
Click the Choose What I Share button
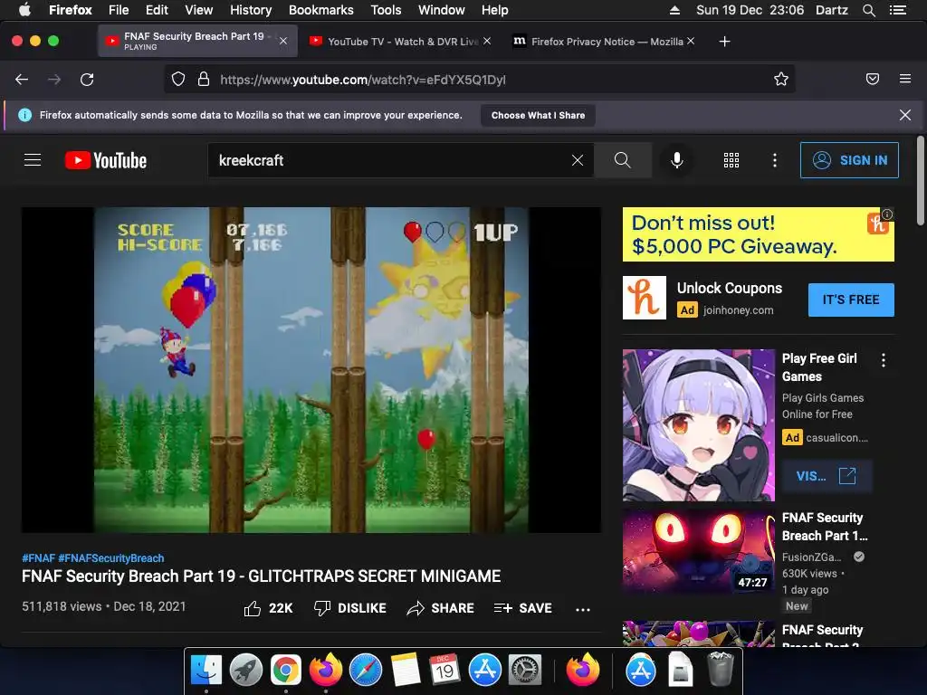coord(538,115)
